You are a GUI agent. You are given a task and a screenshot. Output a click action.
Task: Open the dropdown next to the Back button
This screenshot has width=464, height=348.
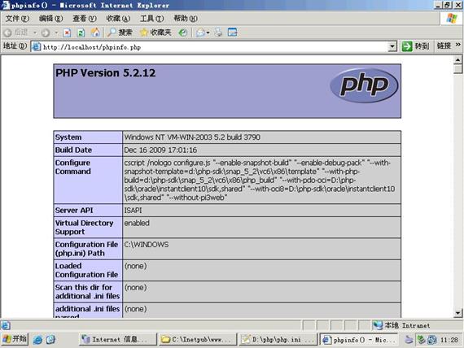[x=35, y=33]
